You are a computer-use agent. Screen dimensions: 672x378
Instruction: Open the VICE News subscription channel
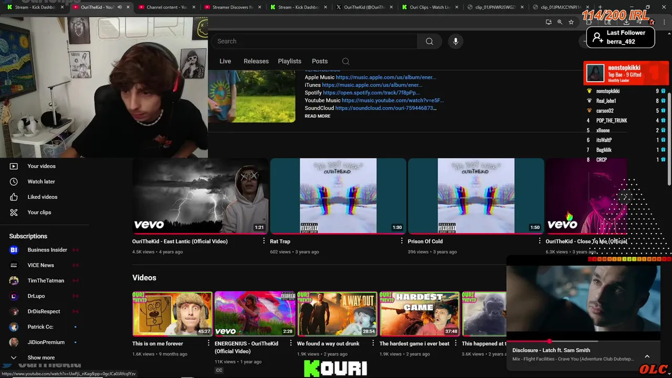[x=41, y=265]
